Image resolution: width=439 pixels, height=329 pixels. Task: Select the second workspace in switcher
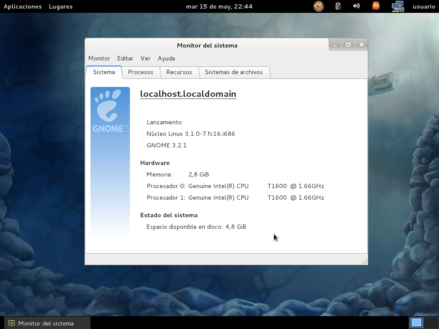click(x=430, y=323)
